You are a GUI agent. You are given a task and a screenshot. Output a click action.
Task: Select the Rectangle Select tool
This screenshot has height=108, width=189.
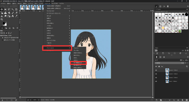[5, 9]
